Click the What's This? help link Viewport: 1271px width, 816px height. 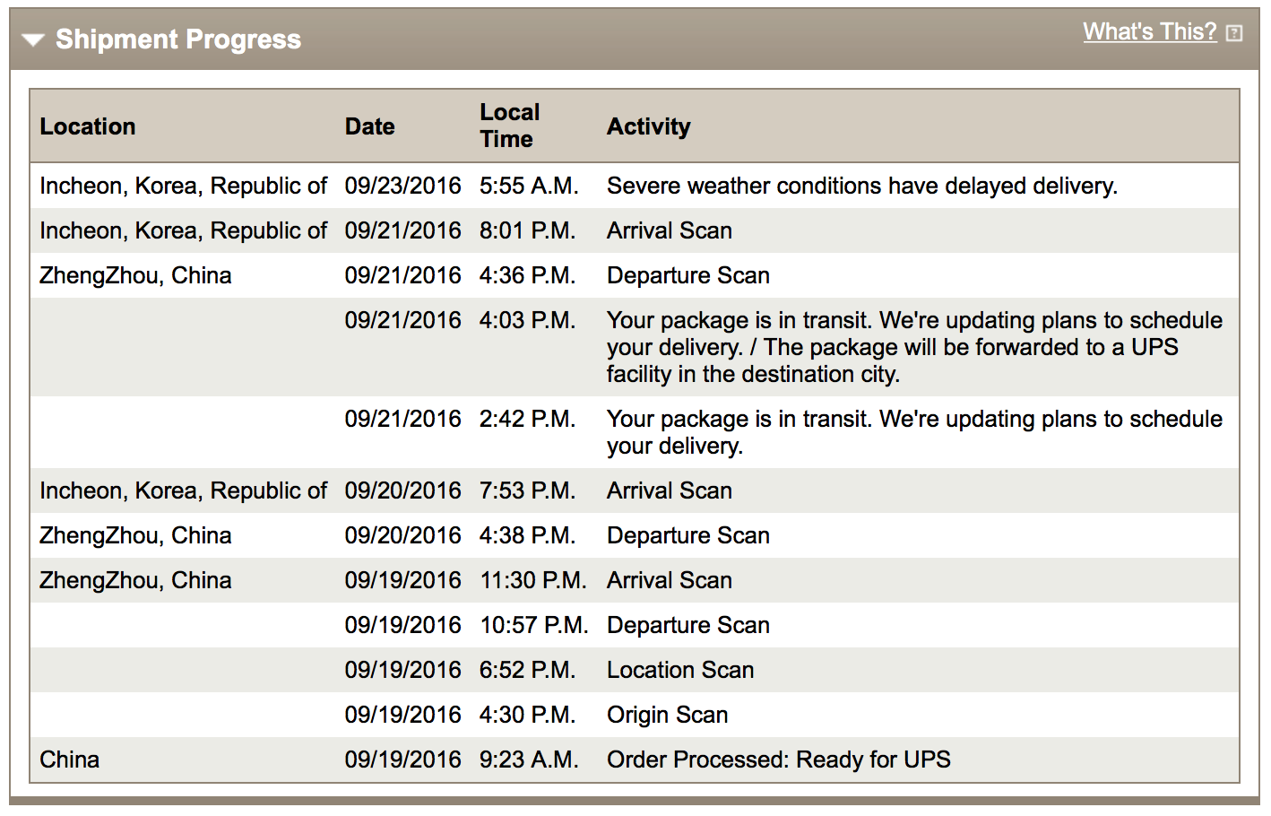1149,32
